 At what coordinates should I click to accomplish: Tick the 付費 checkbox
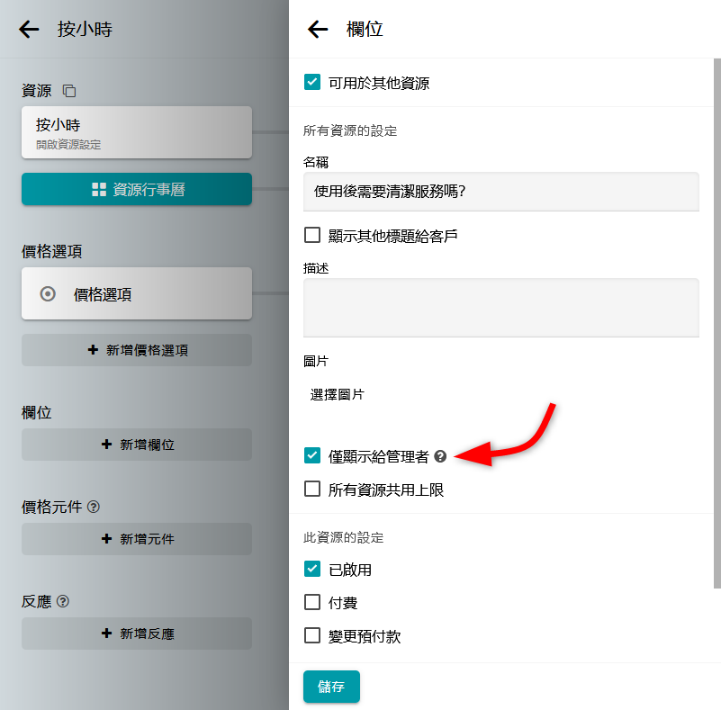pos(312,602)
